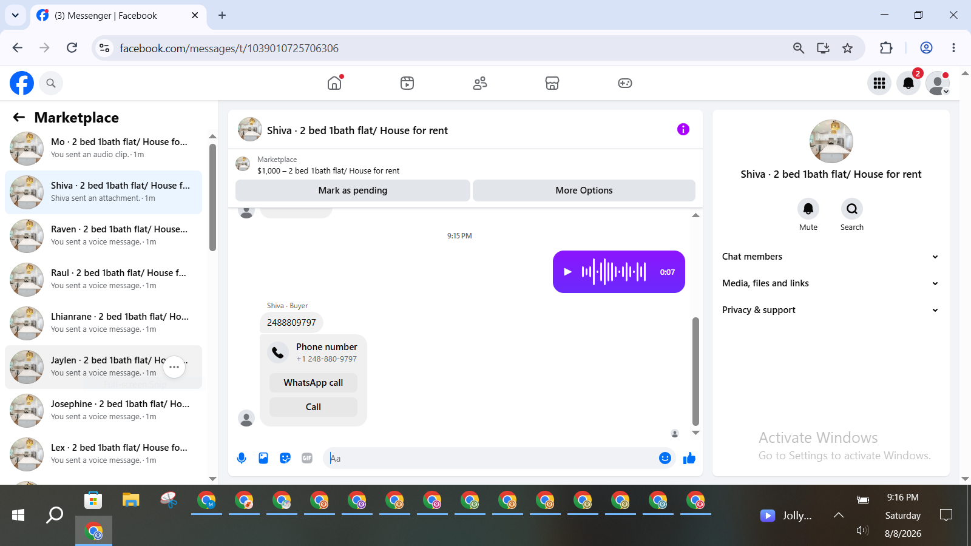Open Chrome menu three dots

point(953,48)
